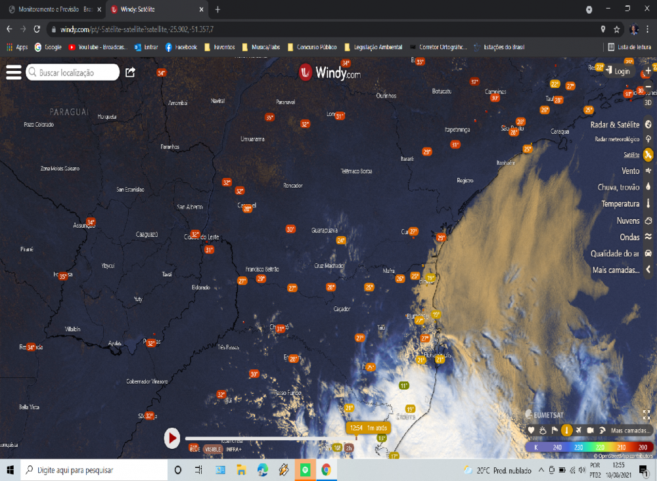Switch to the INFRA+ satellite mode

[234, 450]
